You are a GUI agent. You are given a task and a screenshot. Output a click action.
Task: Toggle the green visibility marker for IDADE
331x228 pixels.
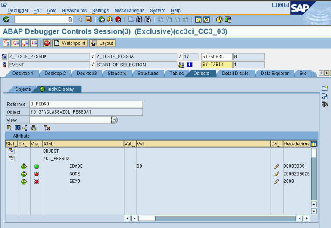pos(36,166)
